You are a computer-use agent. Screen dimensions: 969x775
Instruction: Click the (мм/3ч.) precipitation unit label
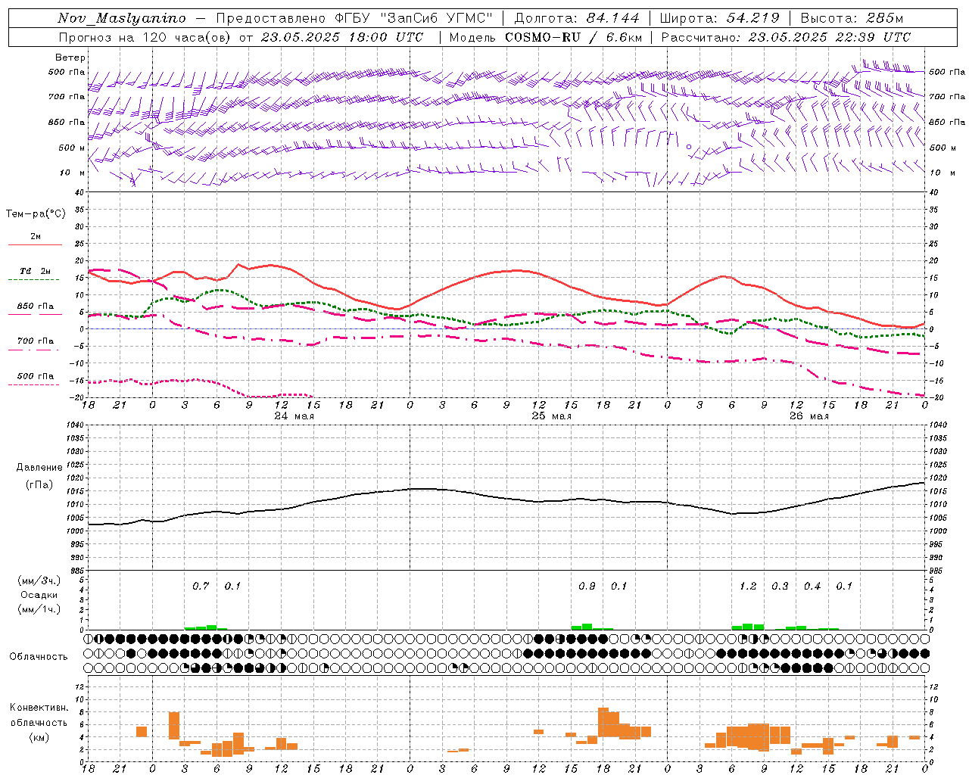(39, 580)
